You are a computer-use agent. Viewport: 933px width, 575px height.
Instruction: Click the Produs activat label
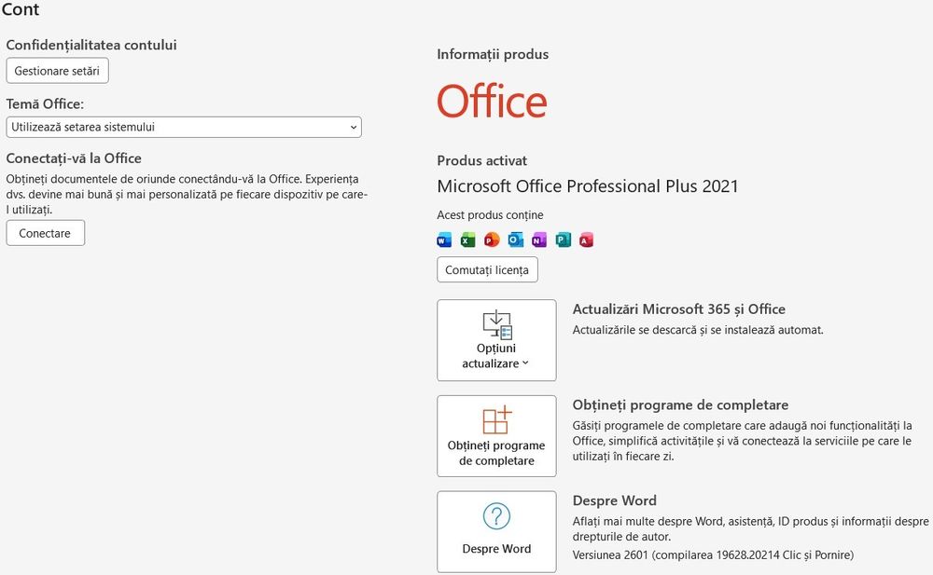pyautogui.click(x=482, y=161)
